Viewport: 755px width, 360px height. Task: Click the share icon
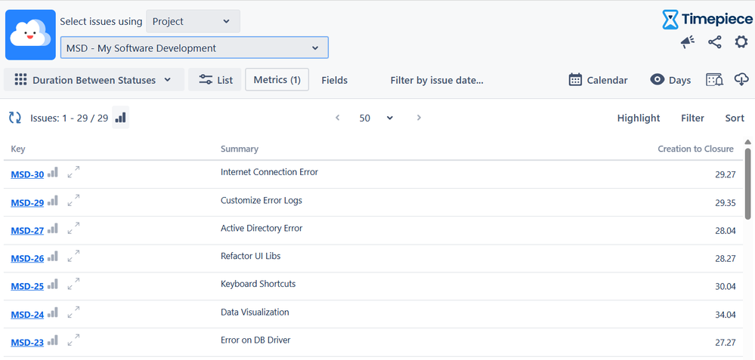click(714, 42)
